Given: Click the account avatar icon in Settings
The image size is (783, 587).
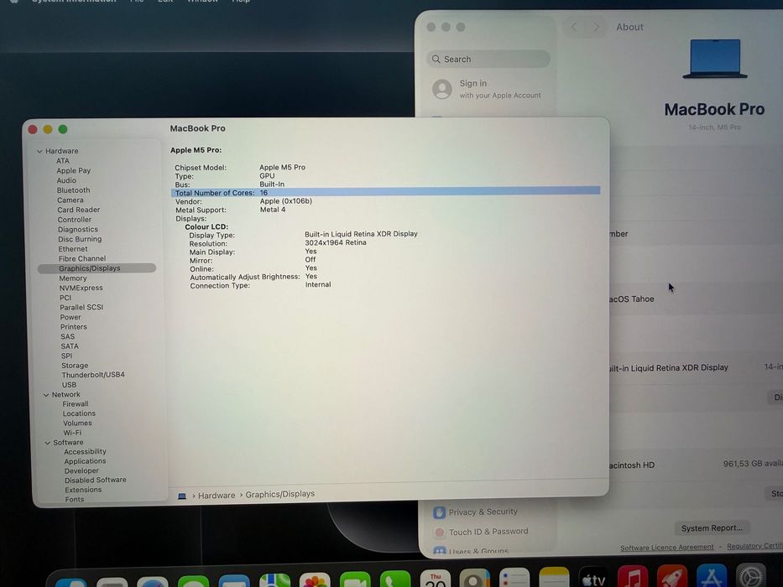Looking at the screenshot, I should (442, 90).
